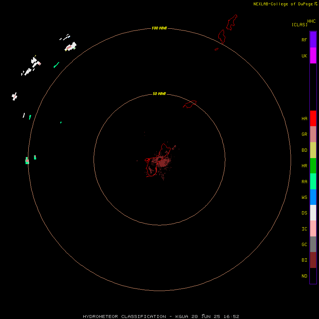Click the RF legend label text
The height and width of the screenshot is (319, 319).
[304, 40]
